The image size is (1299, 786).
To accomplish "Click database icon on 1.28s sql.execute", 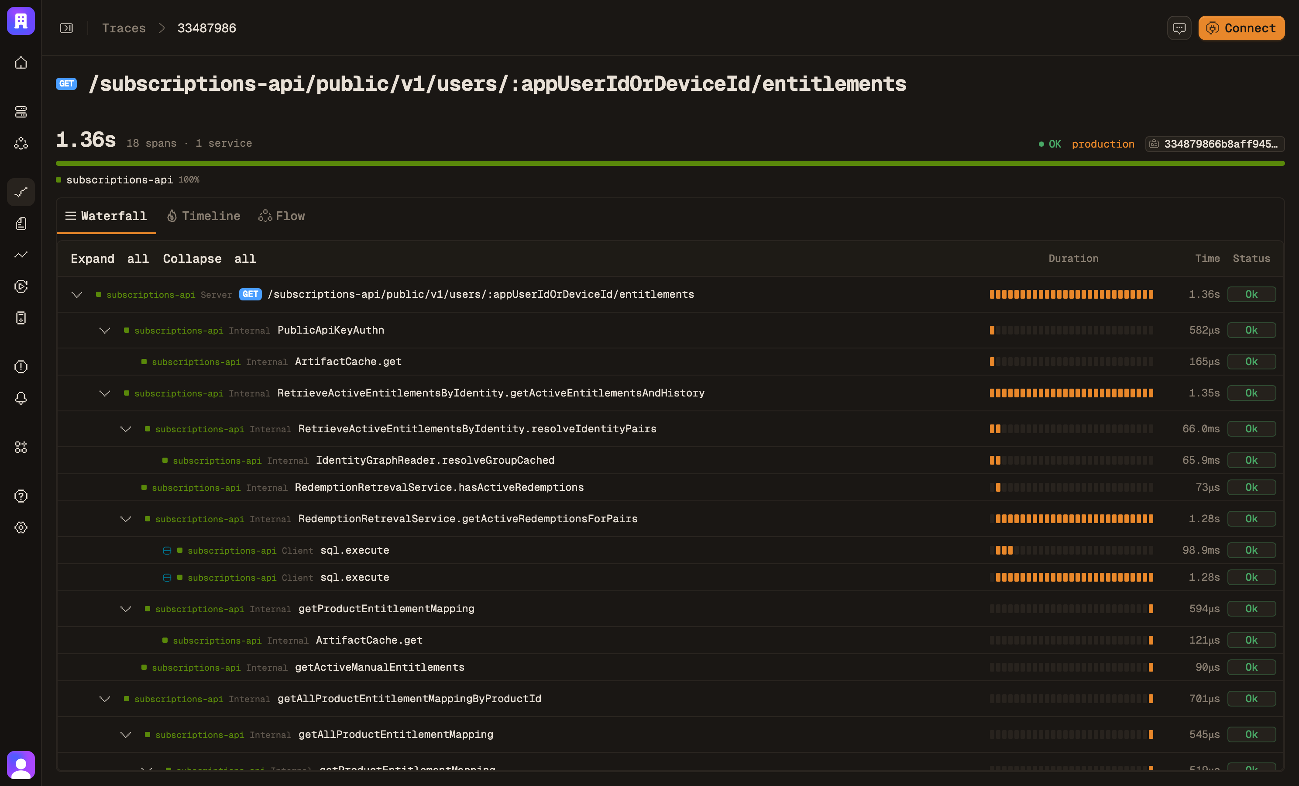I will click(167, 578).
